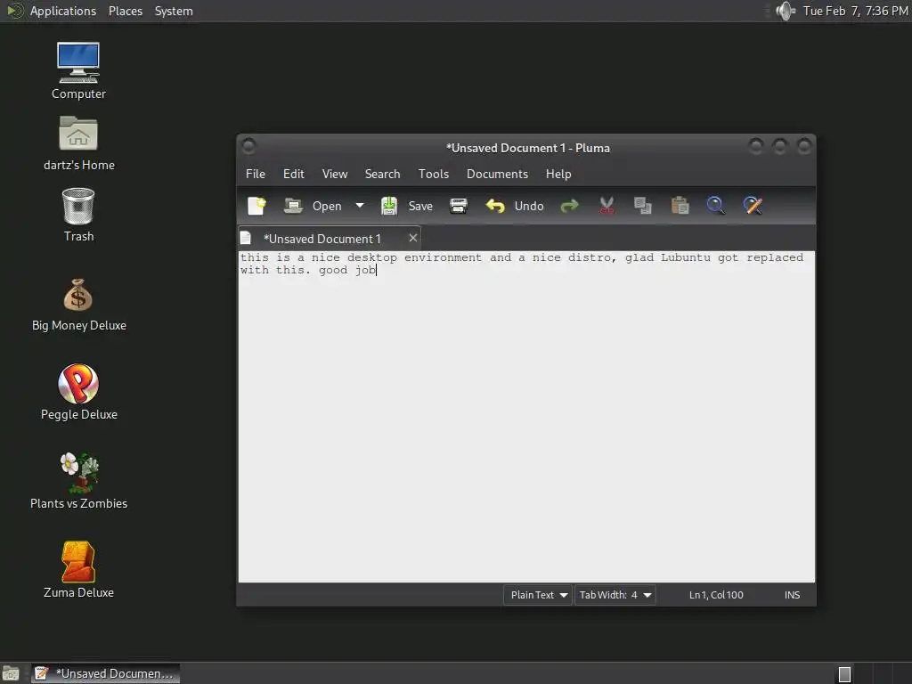
Task: Open the Edit menu
Action: point(293,174)
